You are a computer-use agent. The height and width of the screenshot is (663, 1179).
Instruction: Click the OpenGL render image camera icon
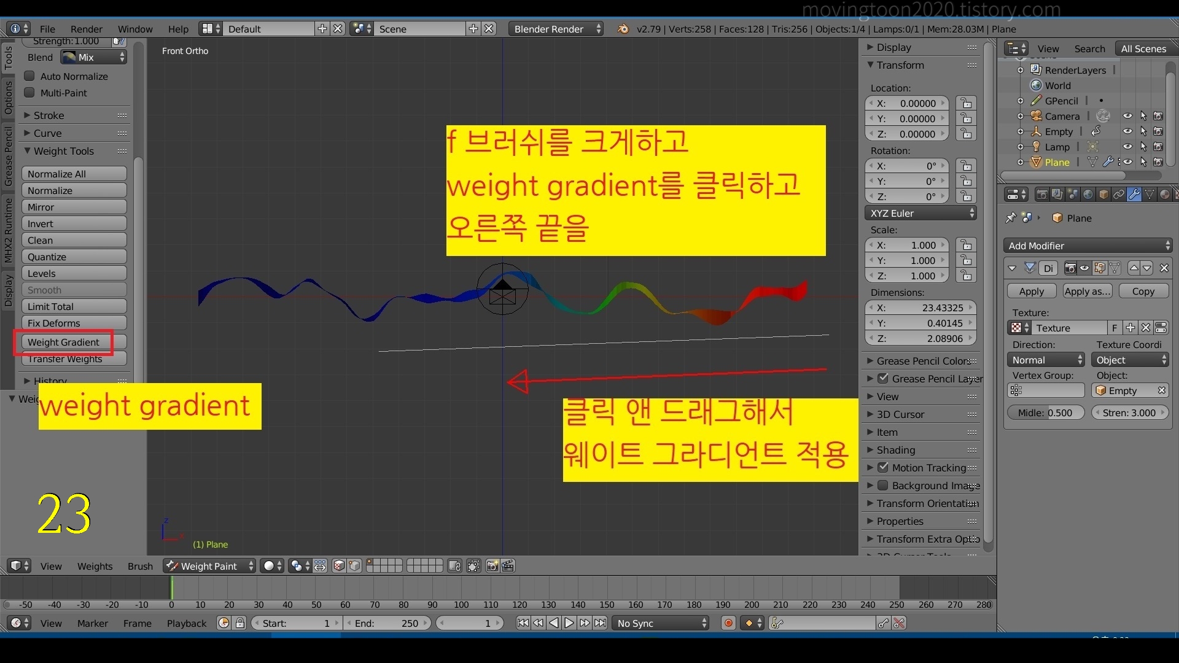point(492,566)
